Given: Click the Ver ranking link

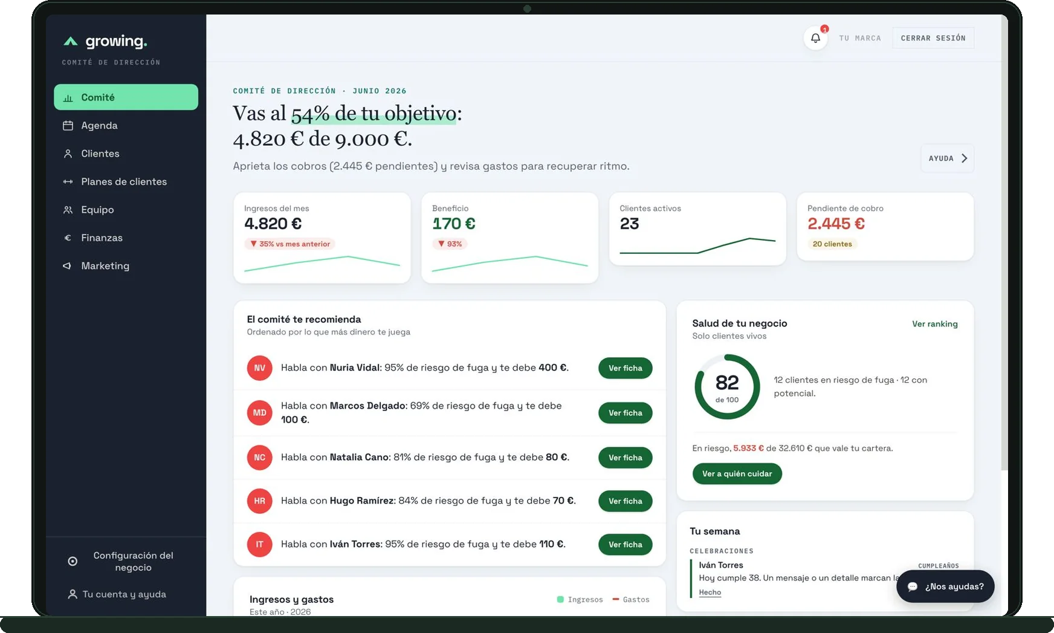Looking at the screenshot, I should point(934,324).
